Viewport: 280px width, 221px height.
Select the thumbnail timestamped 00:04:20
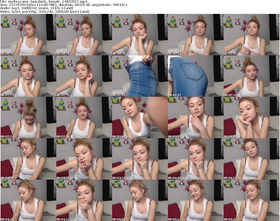point(252,159)
